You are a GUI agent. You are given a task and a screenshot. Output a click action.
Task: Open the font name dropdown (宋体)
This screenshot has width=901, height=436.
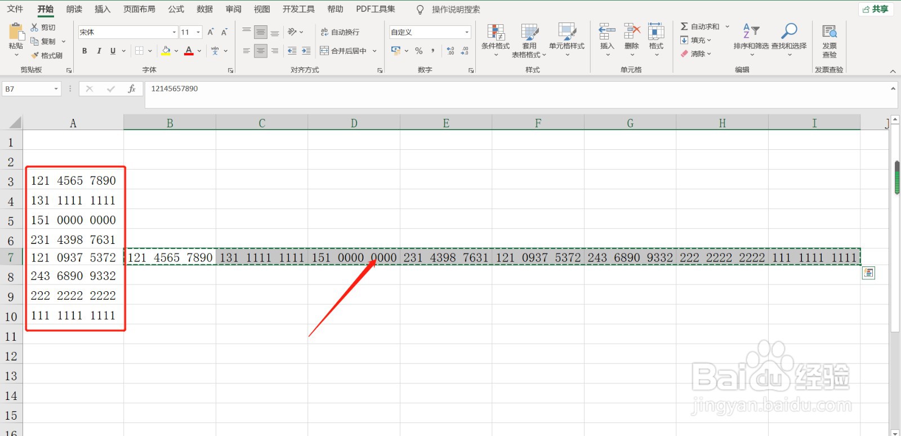click(174, 32)
